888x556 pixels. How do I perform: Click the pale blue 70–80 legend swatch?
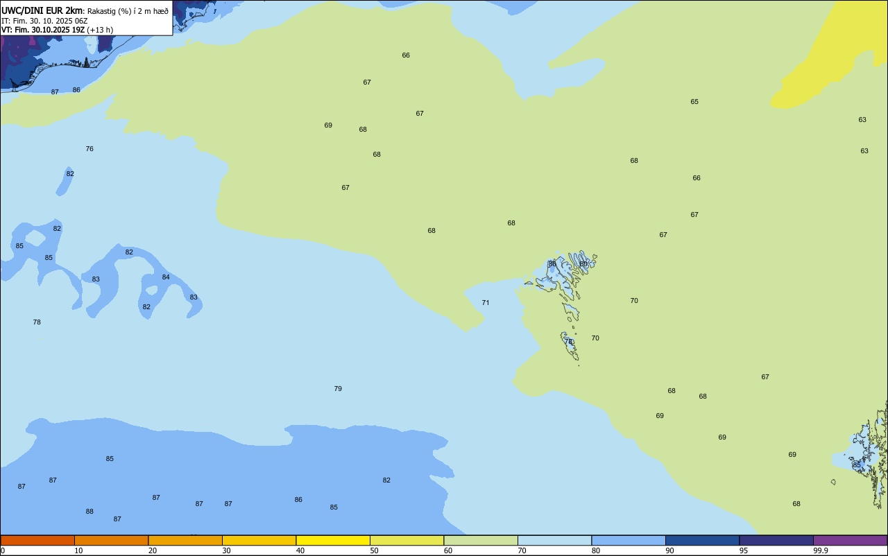554,540
